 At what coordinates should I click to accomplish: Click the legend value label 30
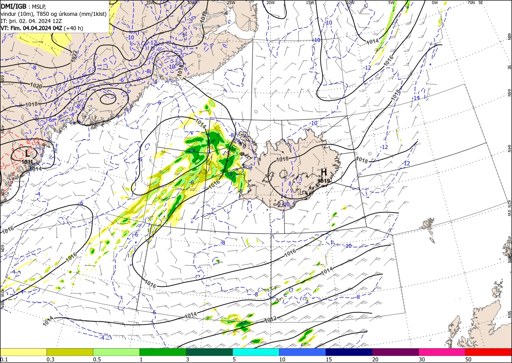(x=422, y=359)
